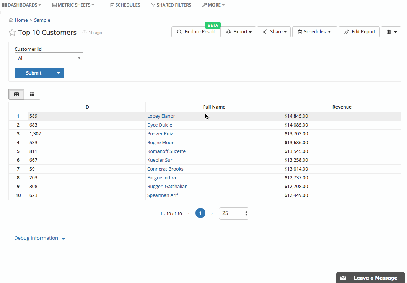The width and height of the screenshot is (407, 283).
Task: Open customer Ruggeri Gatchalian link
Action: [x=168, y=187]
